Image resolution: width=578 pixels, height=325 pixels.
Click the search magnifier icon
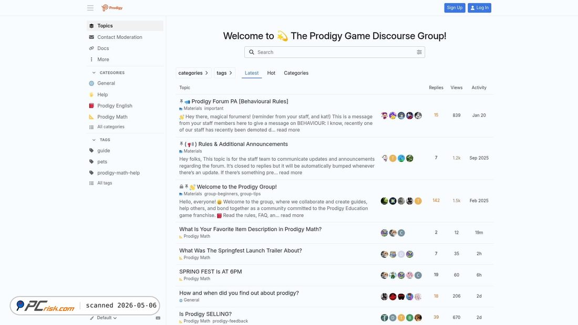coord(251,52)
